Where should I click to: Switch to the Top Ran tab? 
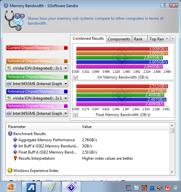pos(156,39)
